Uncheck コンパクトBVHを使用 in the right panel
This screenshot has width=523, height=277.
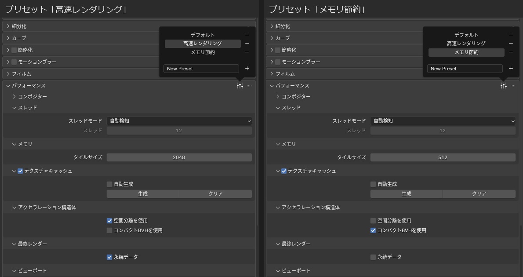[373, 230]
